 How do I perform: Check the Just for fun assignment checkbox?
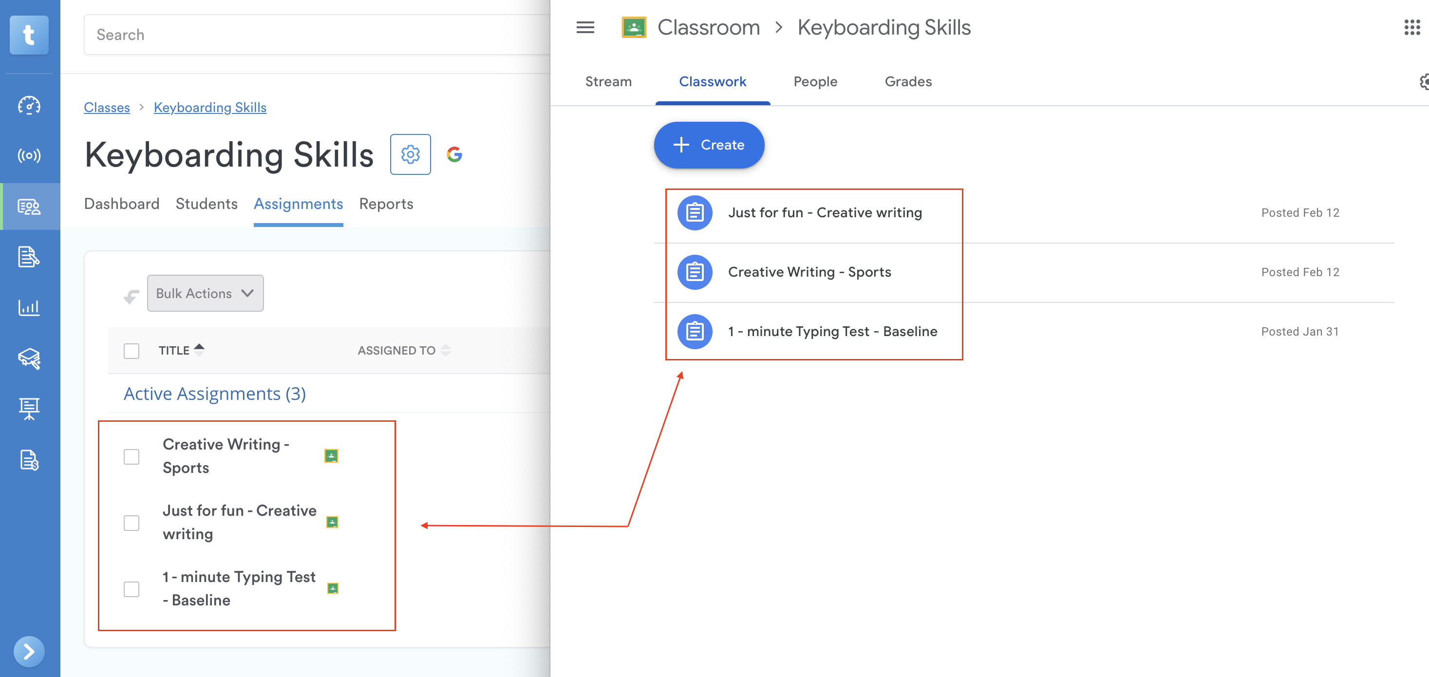click(x=132, y=522)
